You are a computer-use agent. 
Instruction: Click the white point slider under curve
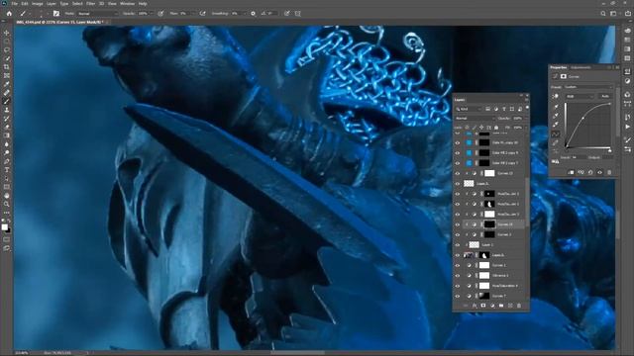point(610,151)
